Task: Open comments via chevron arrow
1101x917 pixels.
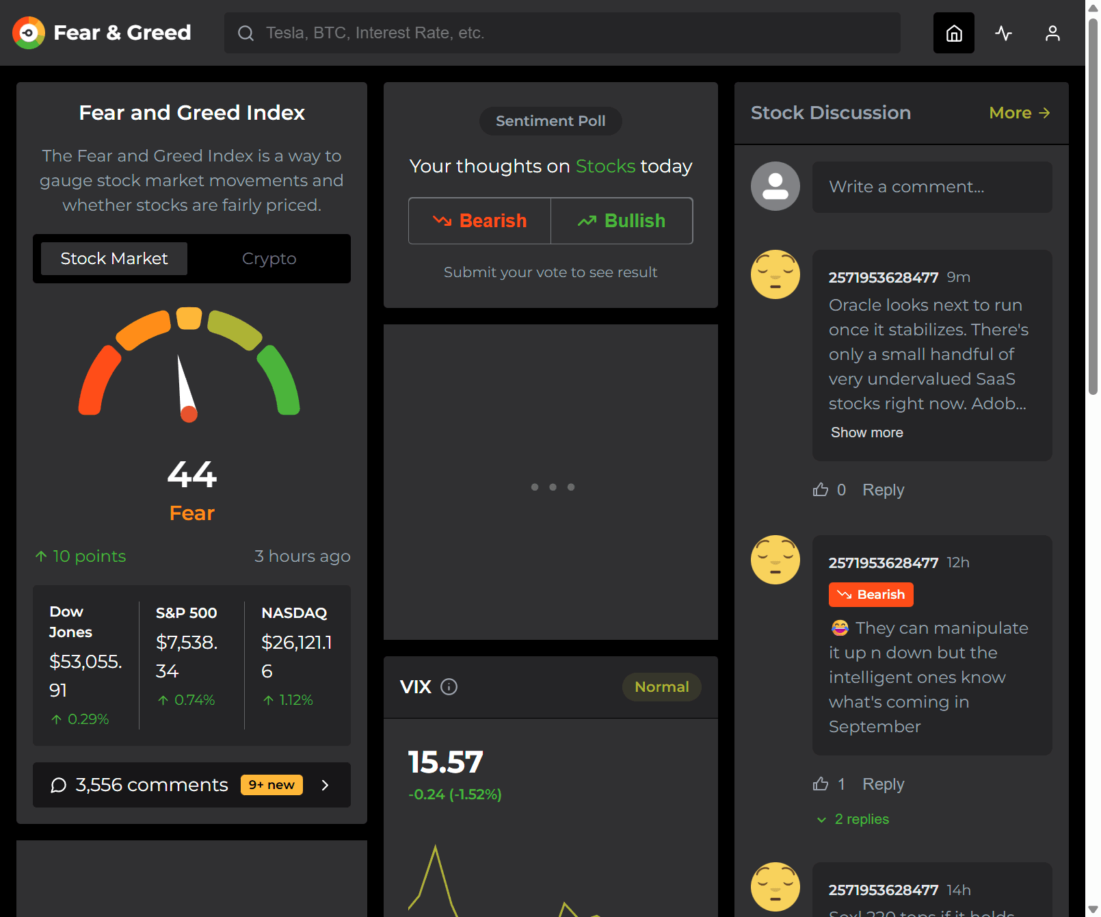Action: point(325,785)
